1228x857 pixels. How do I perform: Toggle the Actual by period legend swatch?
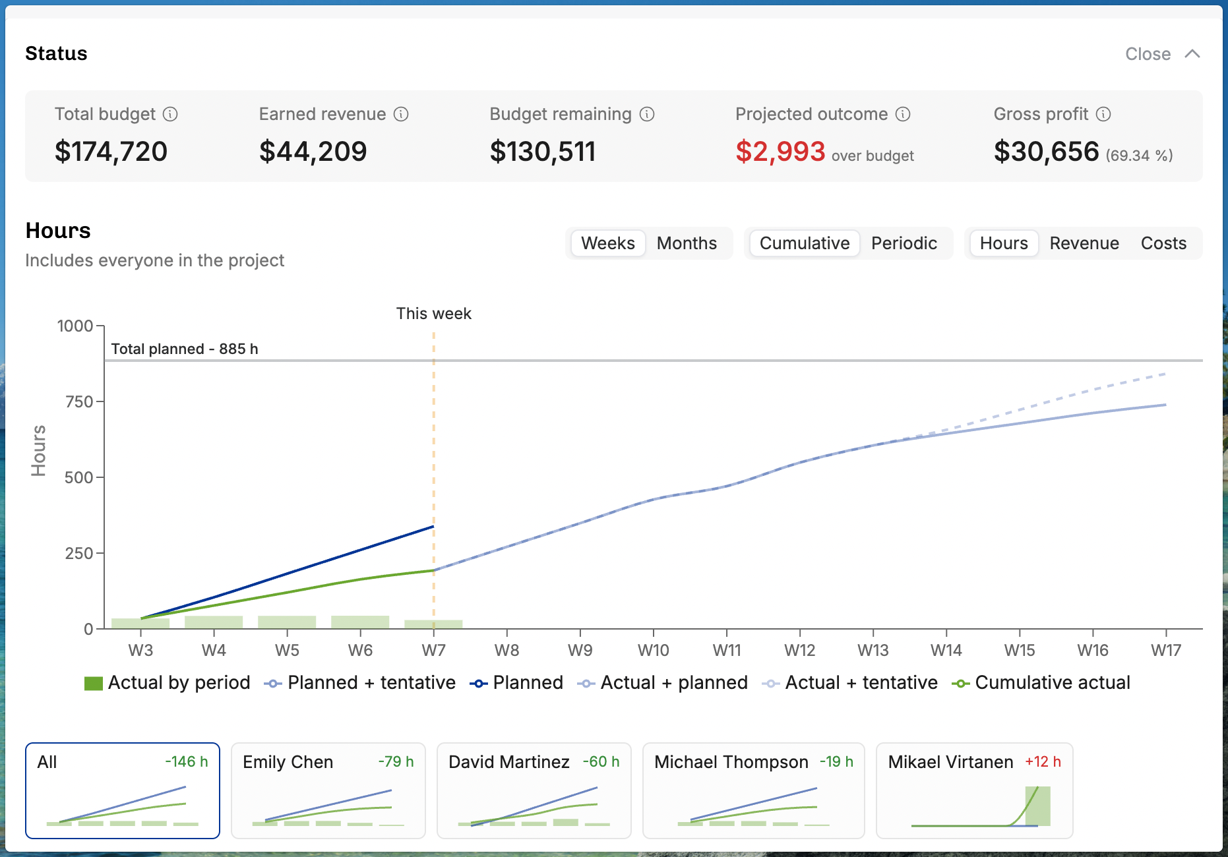pos(94,684)
